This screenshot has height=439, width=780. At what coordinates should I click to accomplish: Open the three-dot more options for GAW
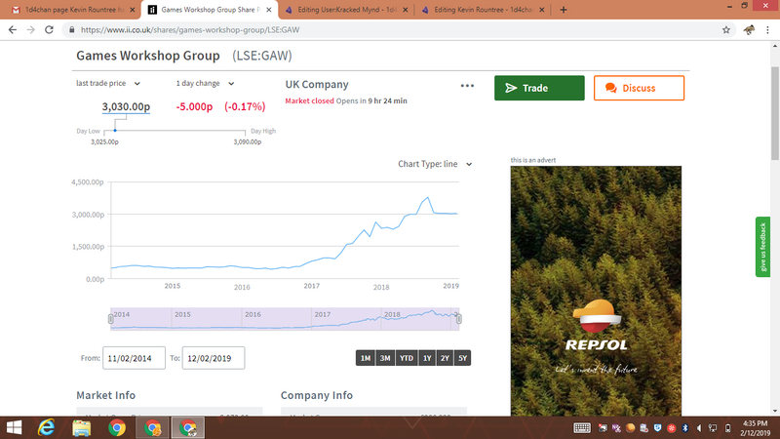pos(467,86)
